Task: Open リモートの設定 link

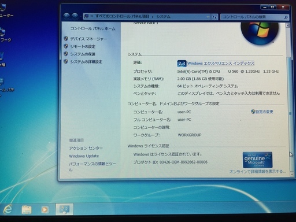Action: (x=83, y=46)
